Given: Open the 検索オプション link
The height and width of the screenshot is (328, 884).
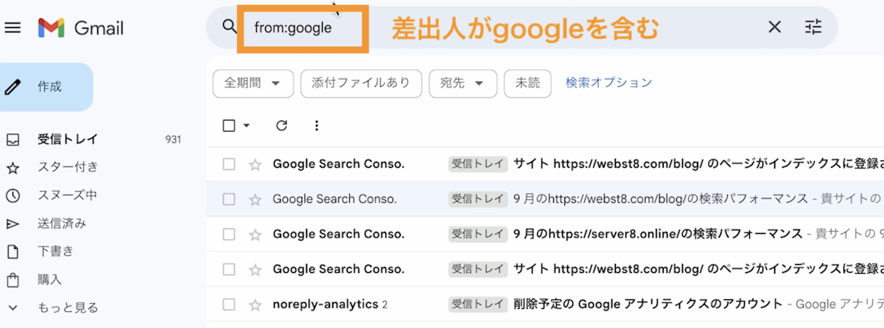Looking at the screenshot, I should pyautogui.click(x=608, y=82).
